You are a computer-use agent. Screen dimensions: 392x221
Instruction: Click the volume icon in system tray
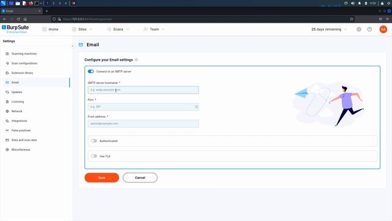point(353,3)
